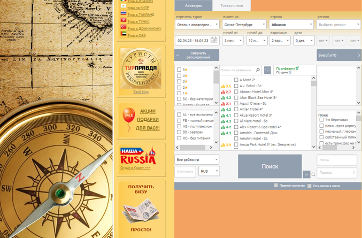
Task: Open the Все рейтинги dropdown
Action: [x=197, y=159]
